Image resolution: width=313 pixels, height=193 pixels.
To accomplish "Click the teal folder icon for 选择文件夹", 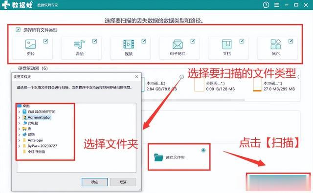I will [x=158, y=157].
